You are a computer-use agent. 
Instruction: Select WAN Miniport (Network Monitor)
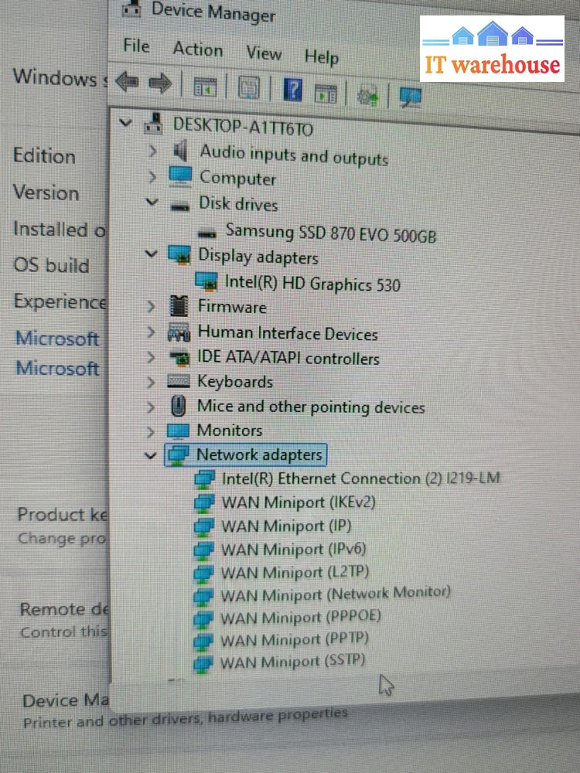[x=335, y=594]
